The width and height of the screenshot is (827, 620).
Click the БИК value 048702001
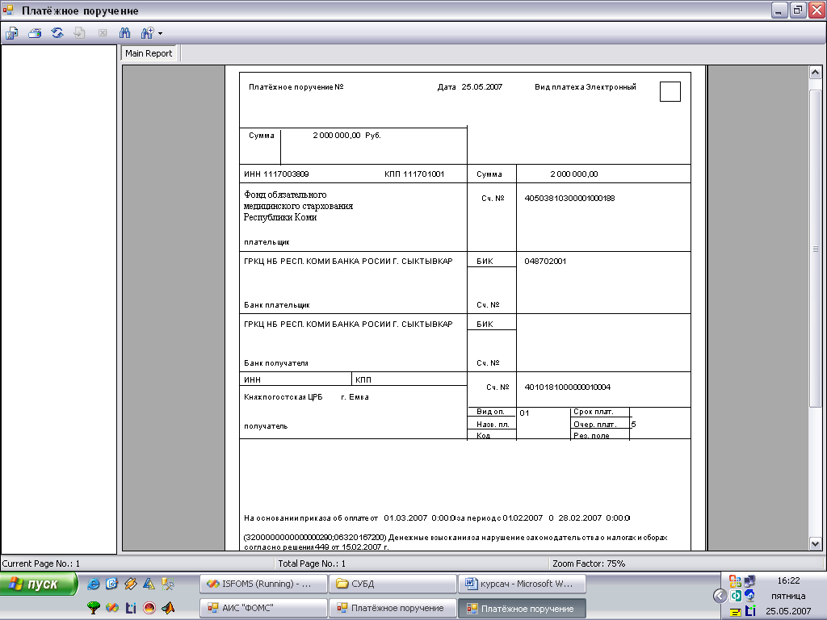point(545,261)
